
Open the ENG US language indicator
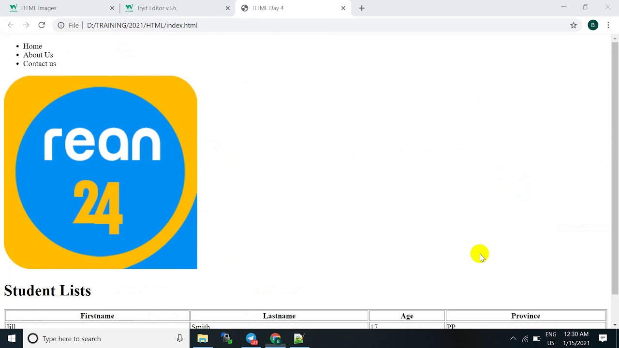point(551,338)
